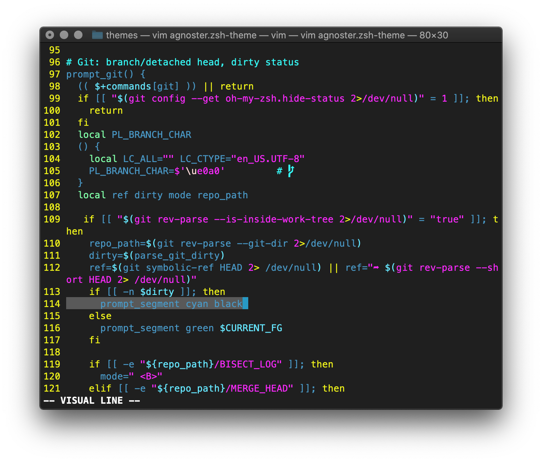Click 'prompt_segment' on highlighted line 114
This screenshot has width=542, height=462.
[140, 304]
